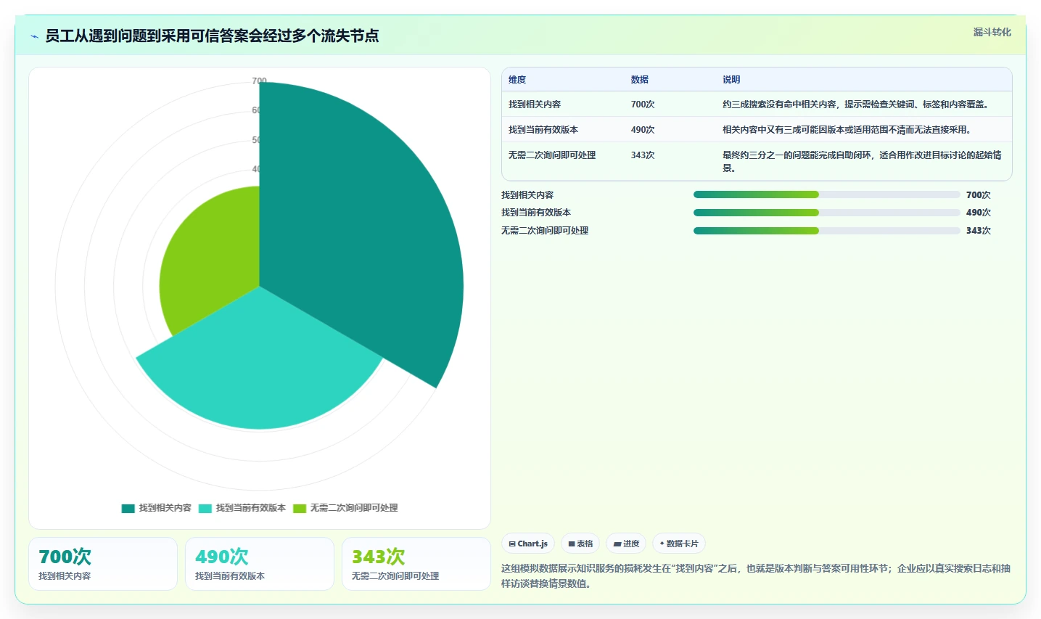Click the description starting 约三成搜索没有命中
Screen dimensions: 1041x619
coord(857,104)
